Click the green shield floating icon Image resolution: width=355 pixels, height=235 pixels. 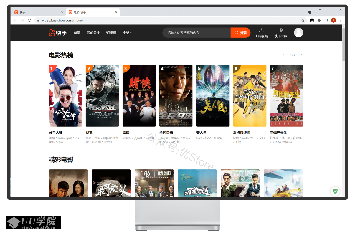click(335, 191)
